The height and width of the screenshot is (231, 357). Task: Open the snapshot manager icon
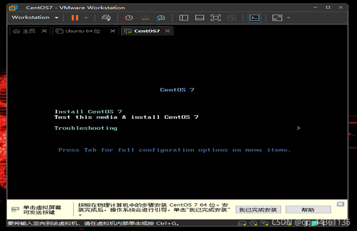(x=161, y=18)
